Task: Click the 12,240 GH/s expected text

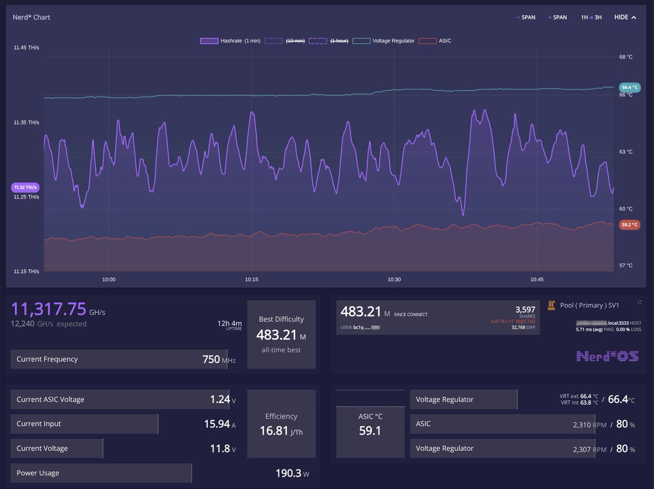Action: click(49, 324)
